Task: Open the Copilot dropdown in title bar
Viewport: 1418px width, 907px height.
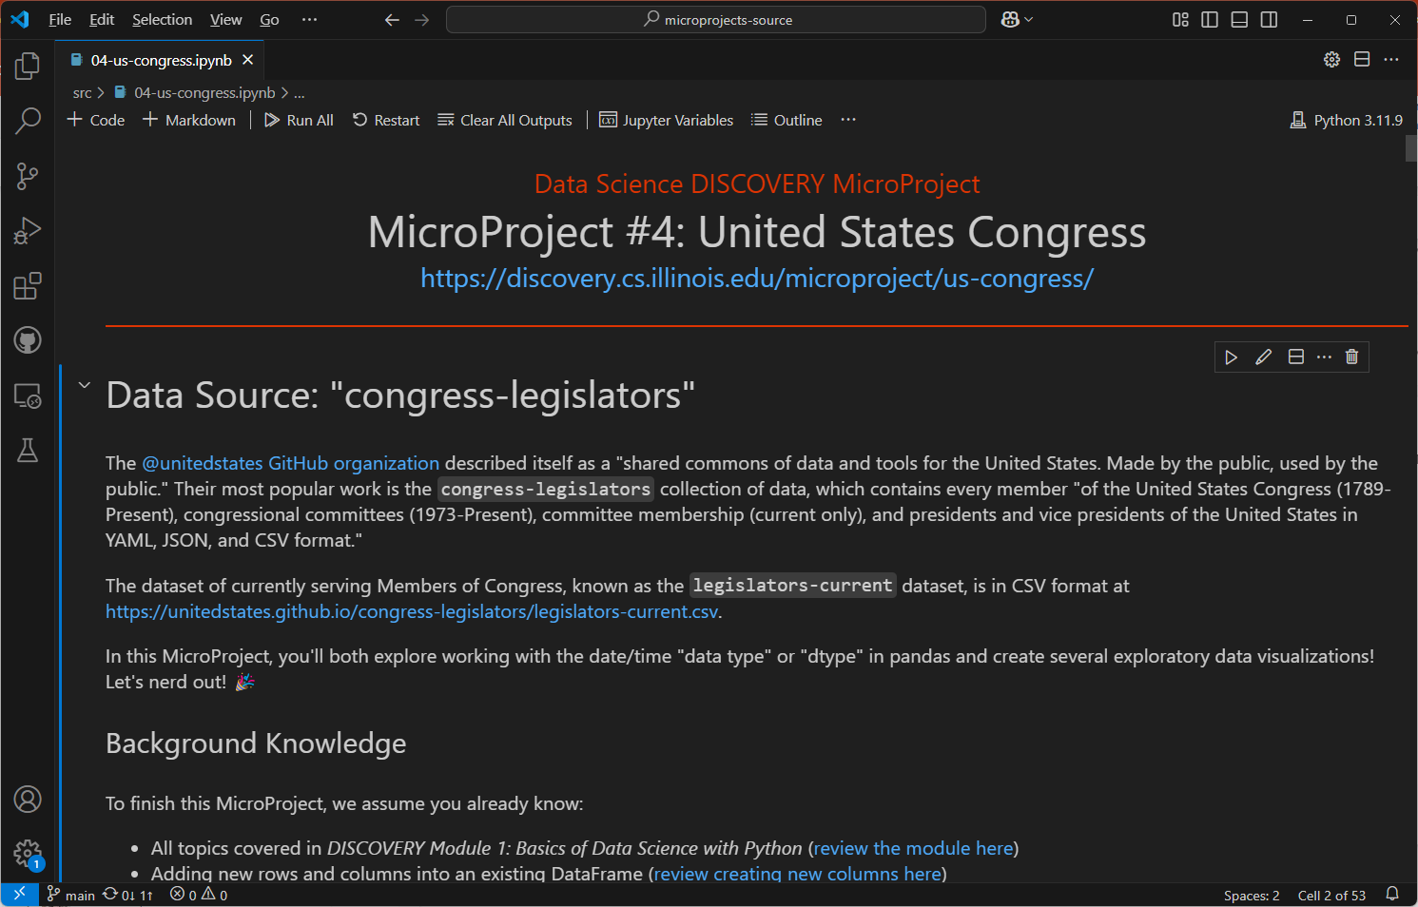Action: [1017, 20]
